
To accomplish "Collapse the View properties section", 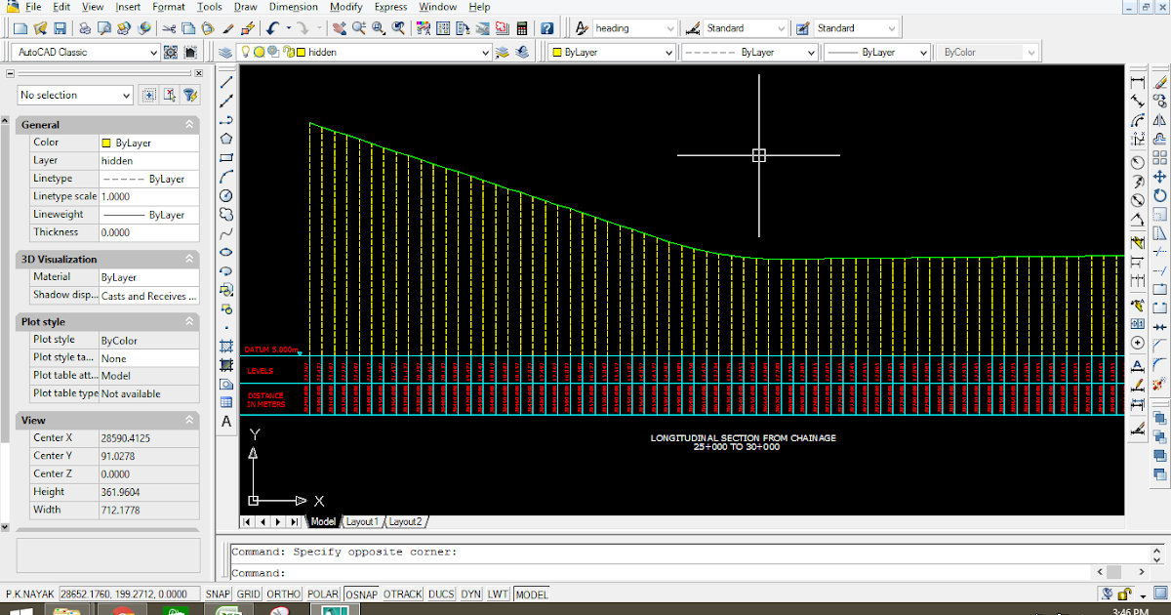I will pyautogui.click(x=189, y=420).
